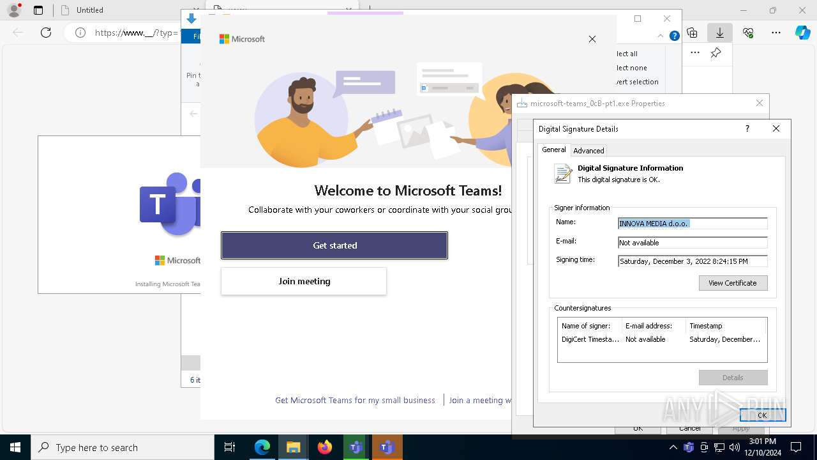Open the File tab in File Explorer

click(x=191, y=36)
